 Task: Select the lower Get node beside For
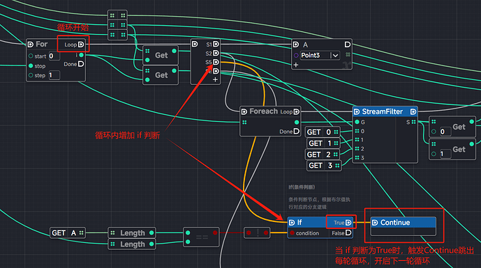[x=161, y=75]
